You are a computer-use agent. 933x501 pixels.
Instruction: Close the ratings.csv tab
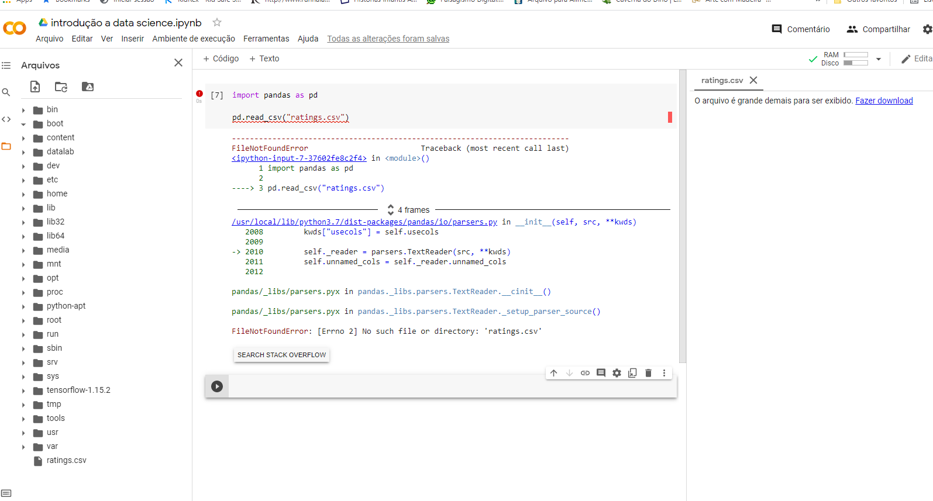(x=753, y=80)
